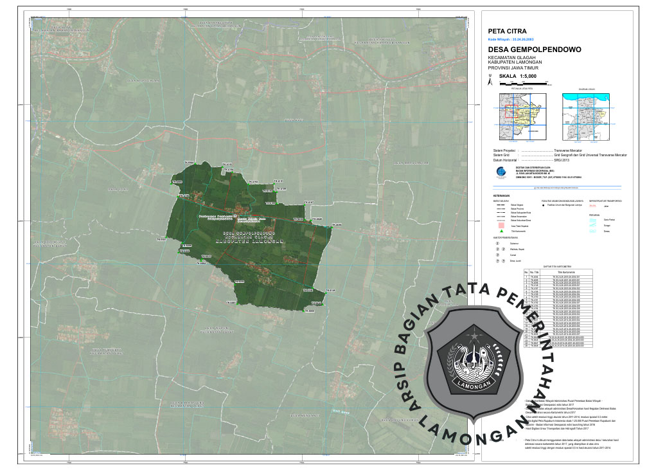Click the blue Kode Wilayah text
This screenshot has width=665, height=470.
[x=515, y=39]
